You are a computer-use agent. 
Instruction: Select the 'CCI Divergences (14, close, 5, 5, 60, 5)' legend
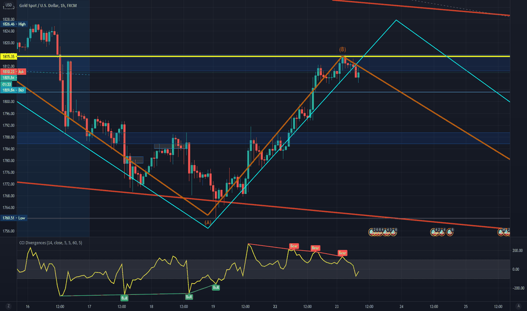pyautogui.click(x=51, y=243)
